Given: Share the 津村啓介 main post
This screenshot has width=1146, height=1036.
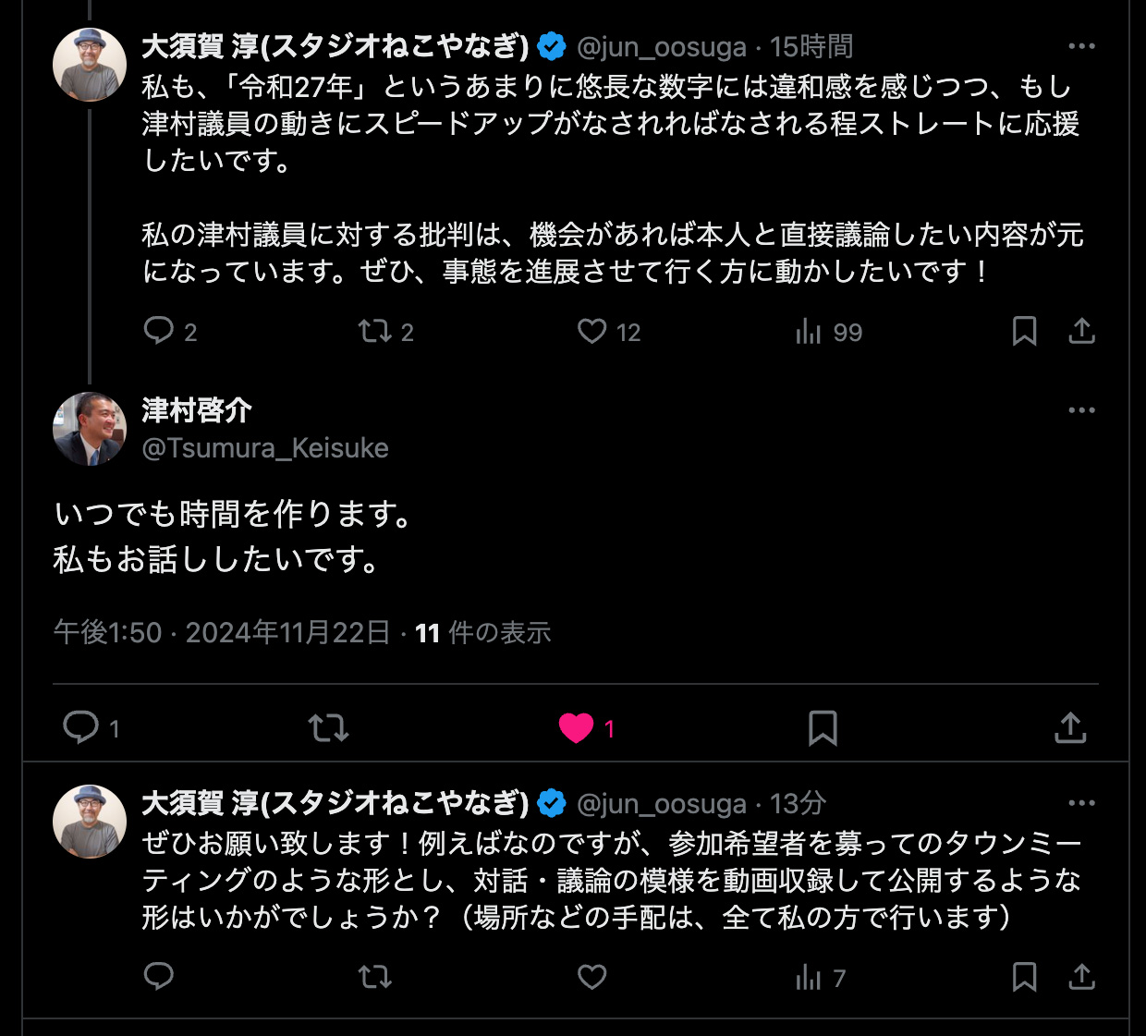Looking at the screenshot, I should click(1070, 728).
